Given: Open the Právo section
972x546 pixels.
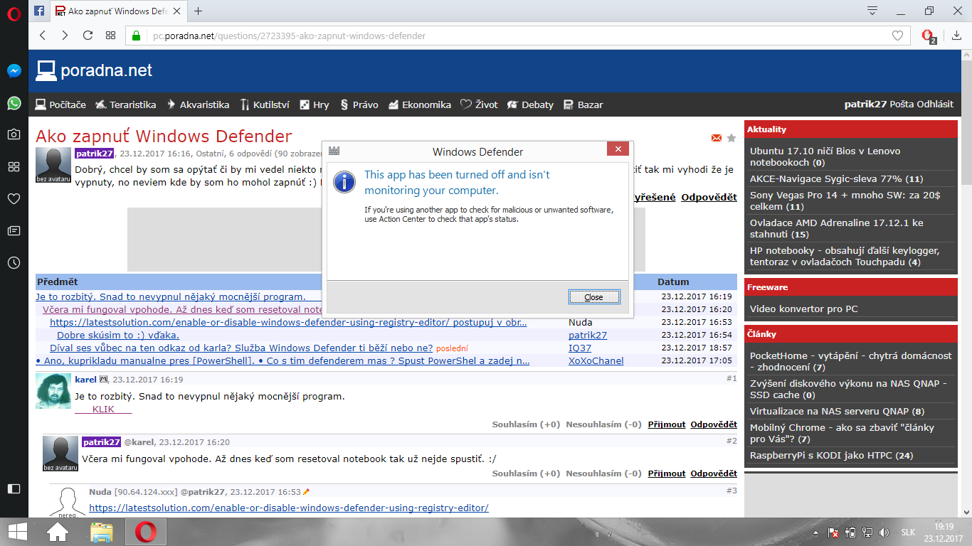Looking at the screenshot, I should coord(359,105).
